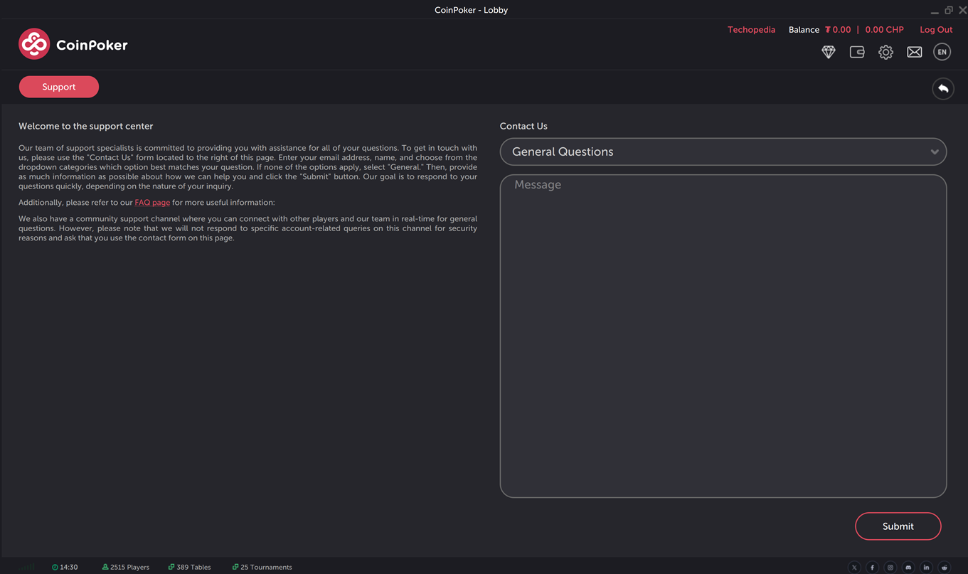968x574 pixels.
Task: Open the settings gear icon
Action: 885,52
